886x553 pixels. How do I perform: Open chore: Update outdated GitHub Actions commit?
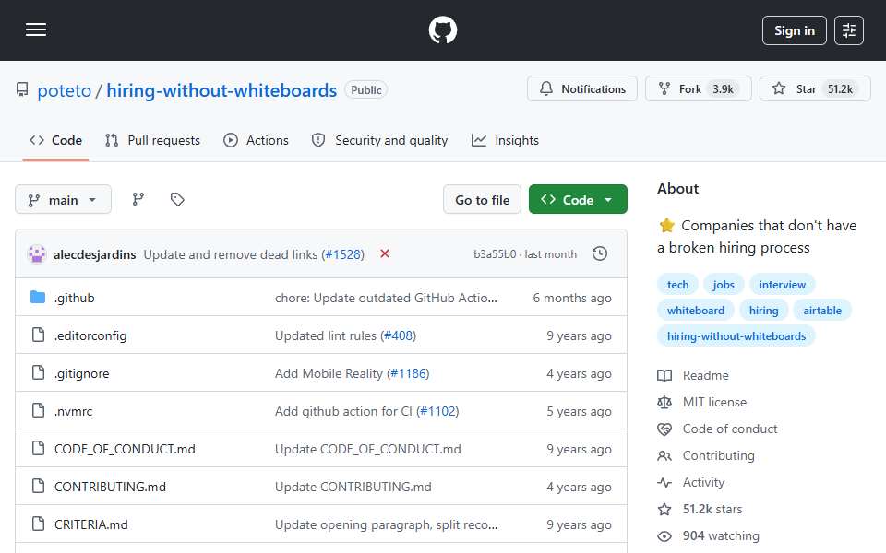[386, 298]
